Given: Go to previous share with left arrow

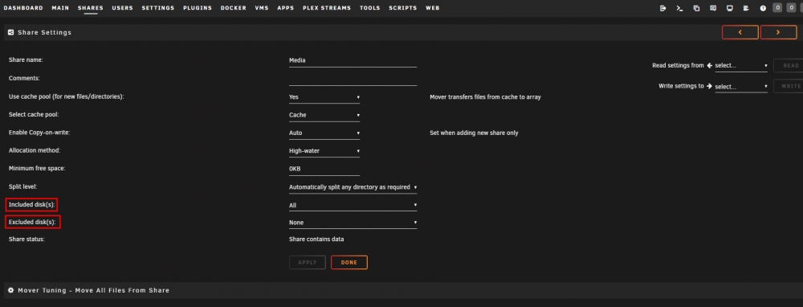Looking at the screenshot, I should 740,32.
